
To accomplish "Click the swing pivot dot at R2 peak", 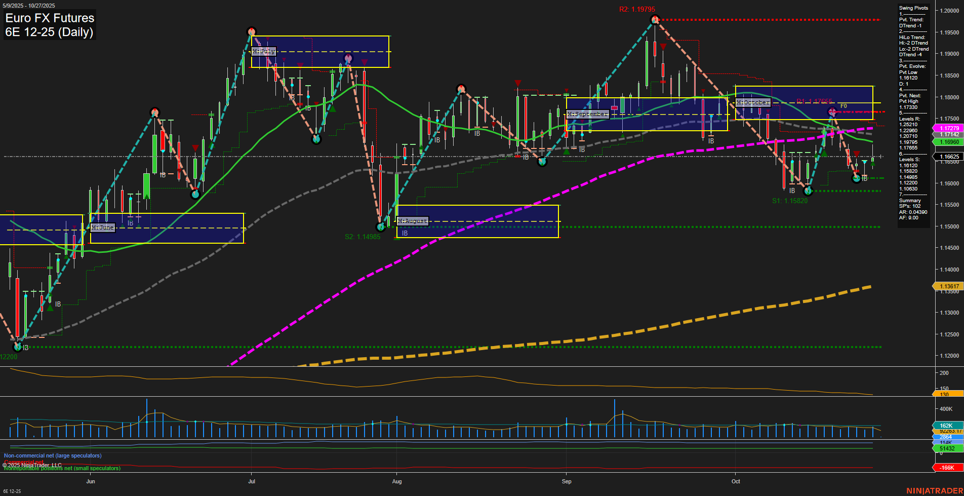I will 654,19.
